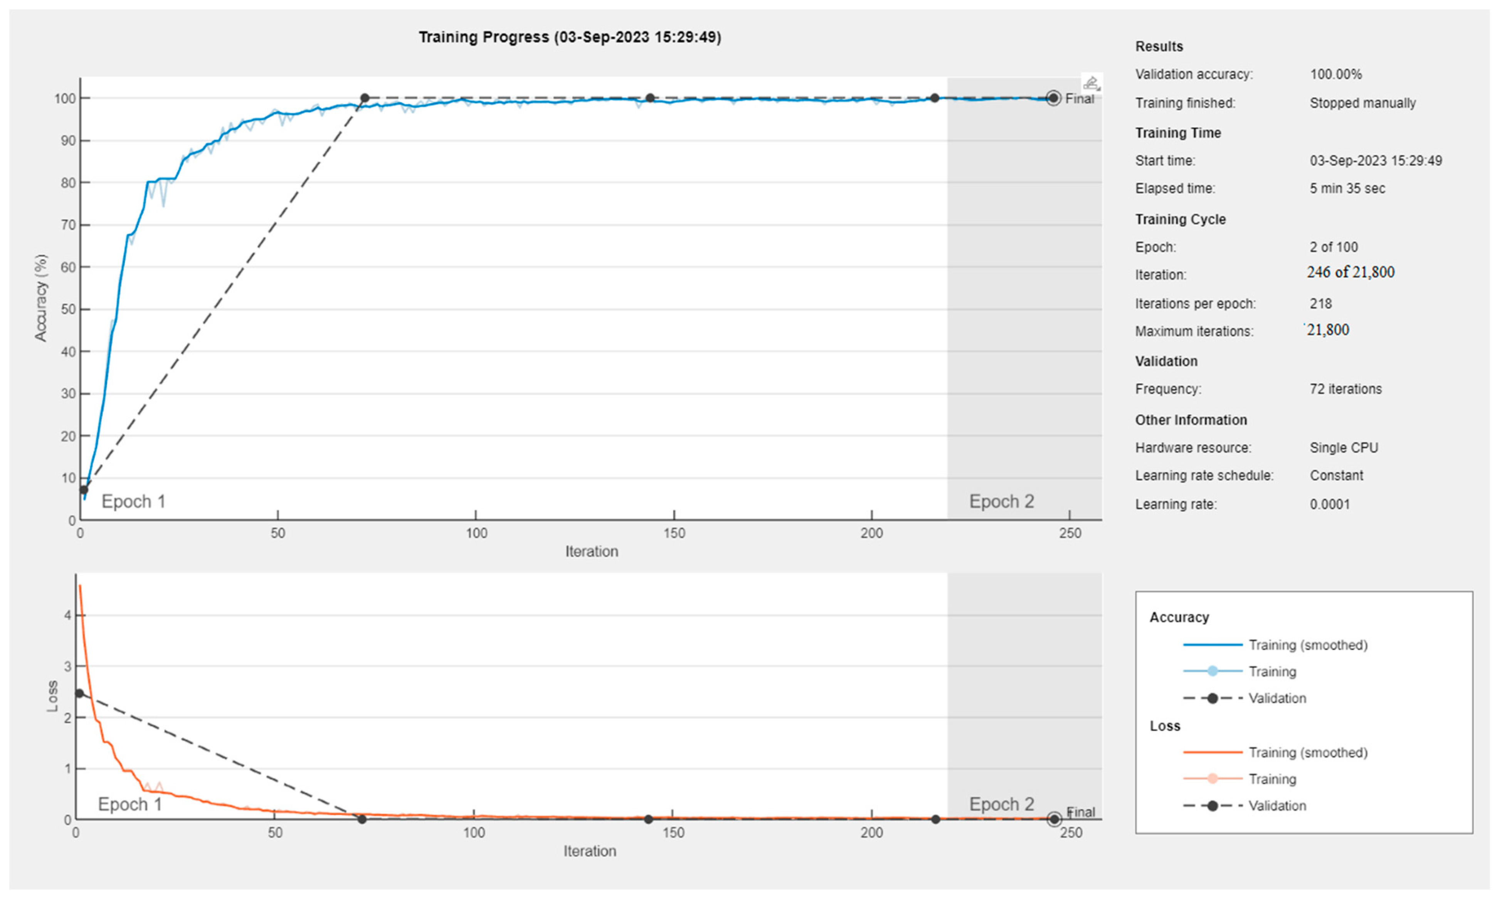This screenshot has width=1497, height=900.
Task: Click the Final marker on accuracy plot
Action: coord(1054,98)
